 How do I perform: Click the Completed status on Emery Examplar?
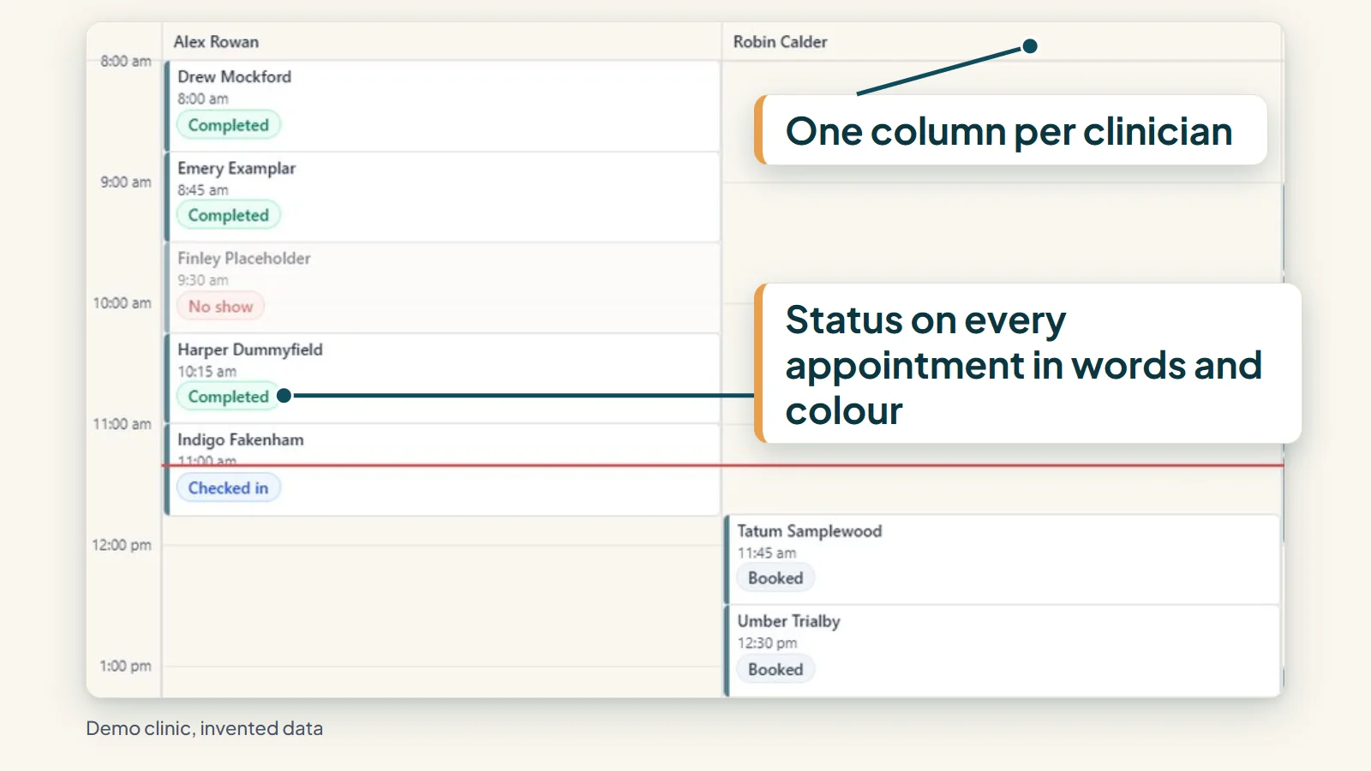(x=229, y=216)
